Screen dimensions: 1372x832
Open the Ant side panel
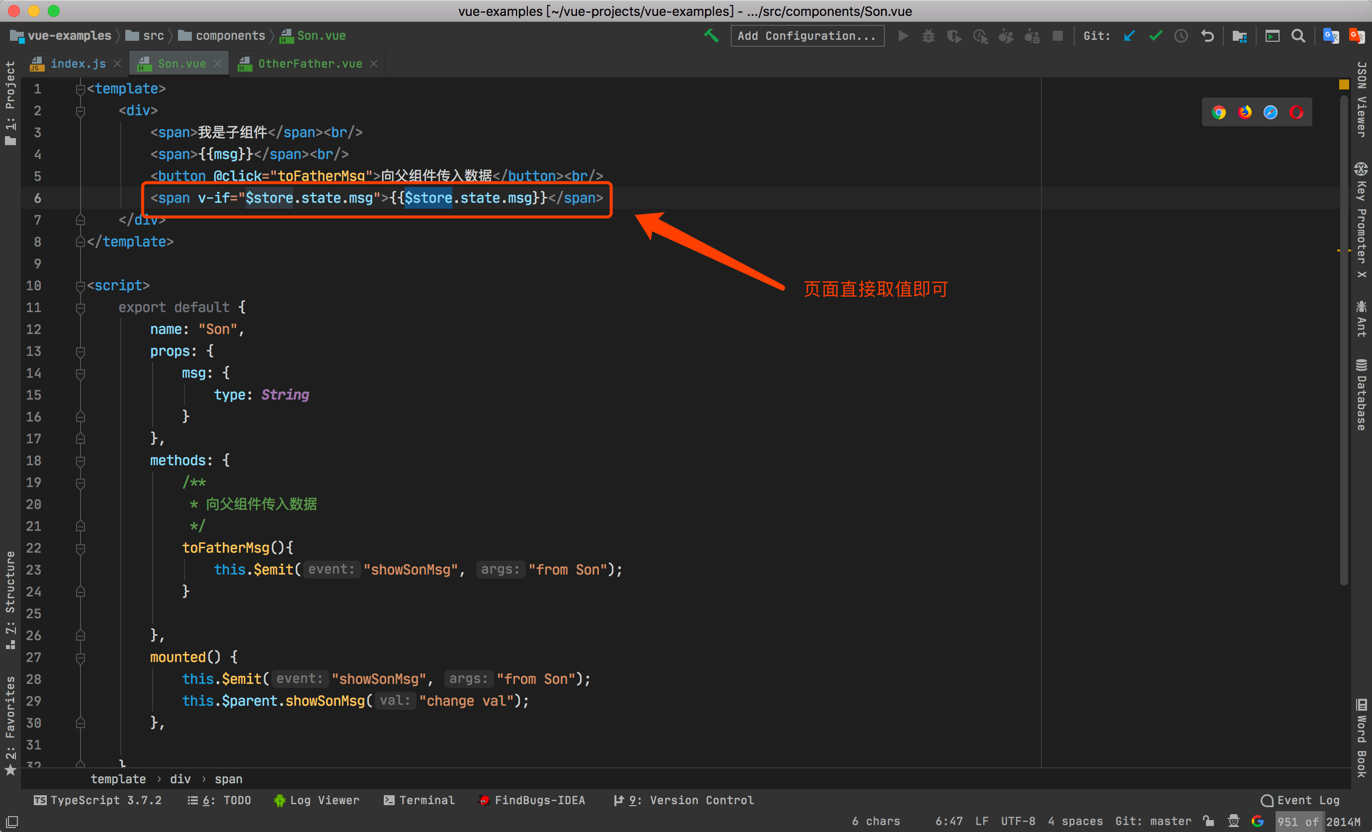click(x=1362, y=319)
